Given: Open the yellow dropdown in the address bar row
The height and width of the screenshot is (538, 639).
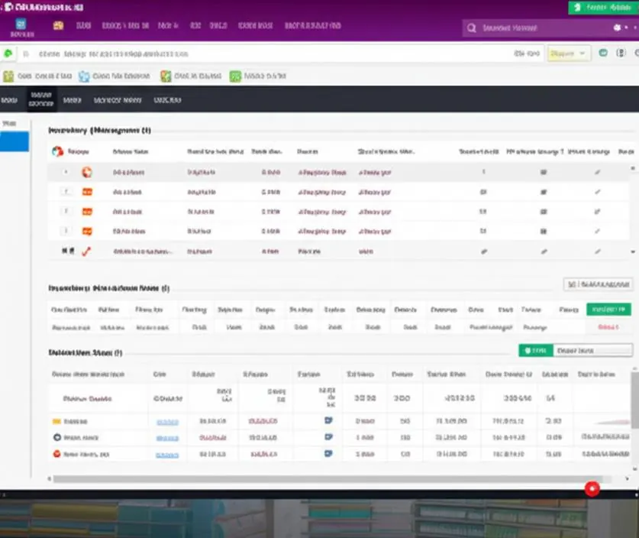Looking at the screenshot, I should [x=568, y=53].
